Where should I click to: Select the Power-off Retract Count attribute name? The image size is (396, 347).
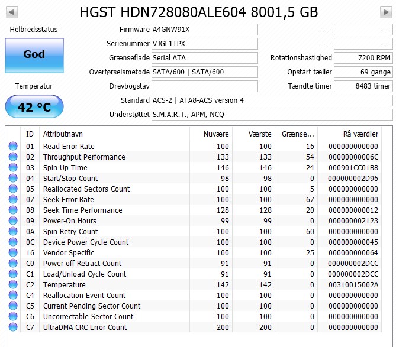pyautogui.click(x=82, y=263)
